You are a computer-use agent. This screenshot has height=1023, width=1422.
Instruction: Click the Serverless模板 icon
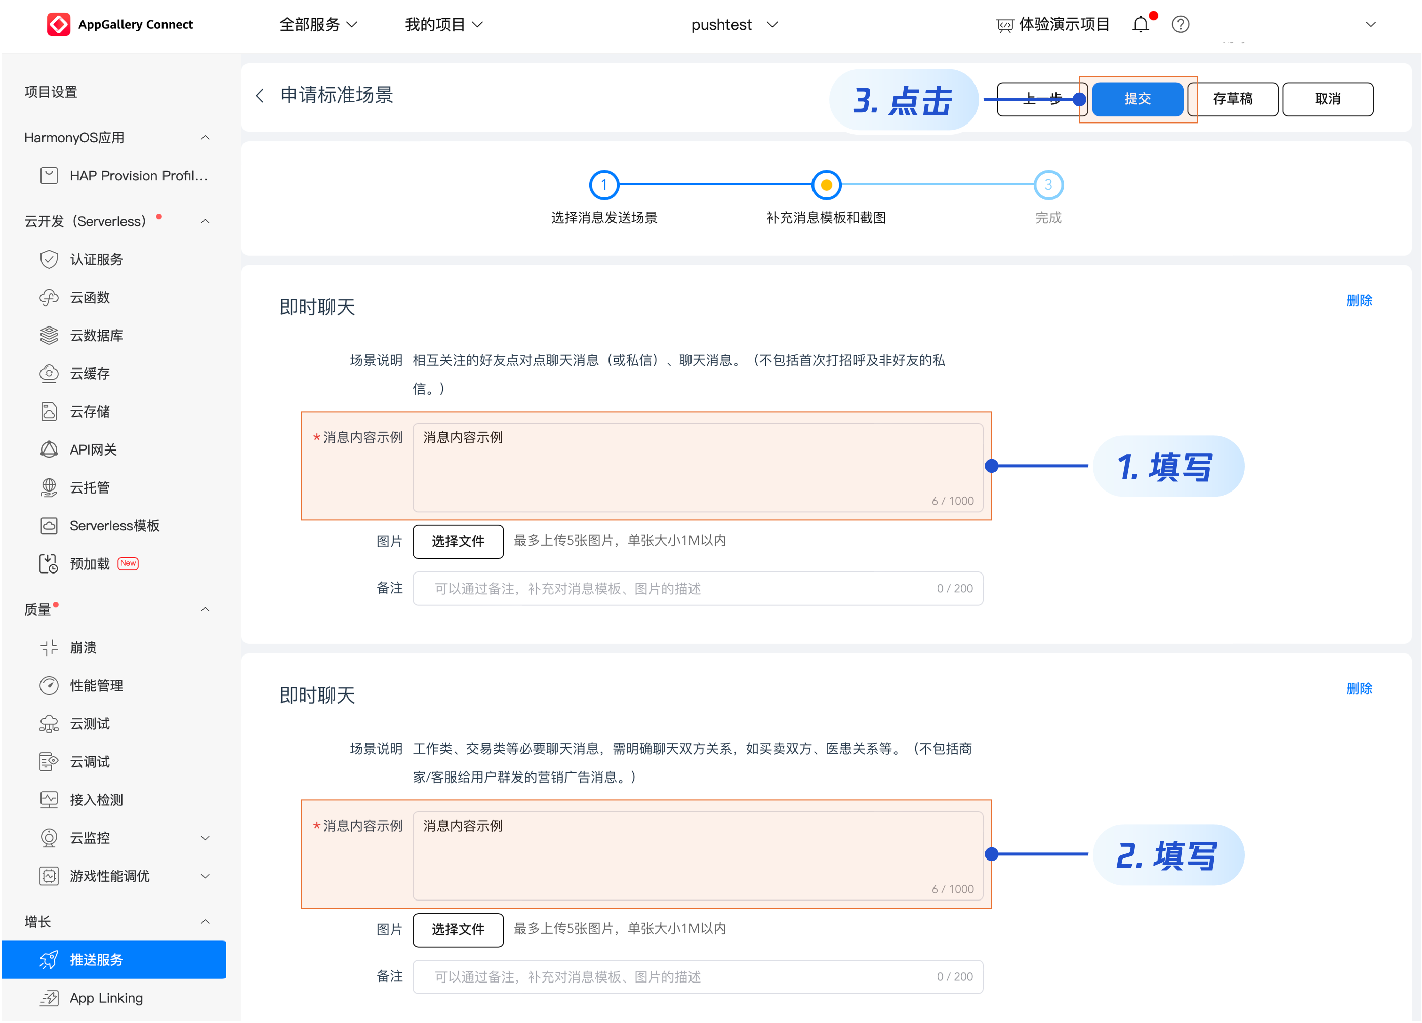tap(49, 525)
